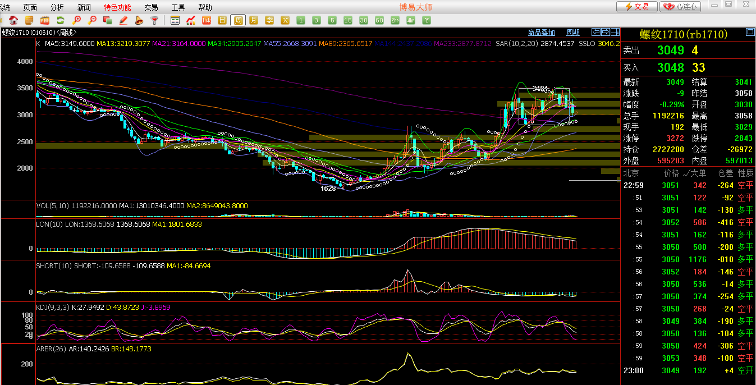Select the 60-minute period button
This screenshot has height=385, width=756.
coord(379,20)
